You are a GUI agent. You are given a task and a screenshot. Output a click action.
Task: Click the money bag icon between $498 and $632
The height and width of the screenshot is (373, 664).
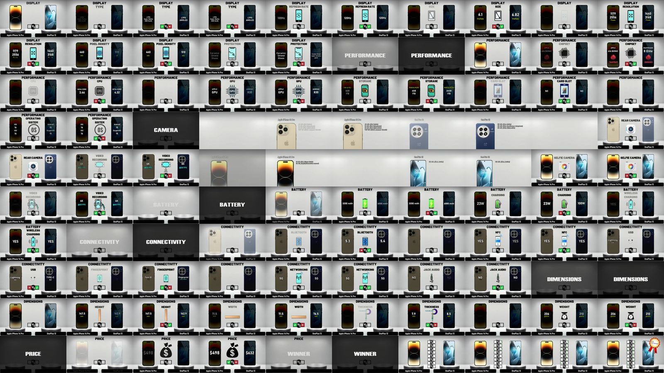tap(232, 352)
